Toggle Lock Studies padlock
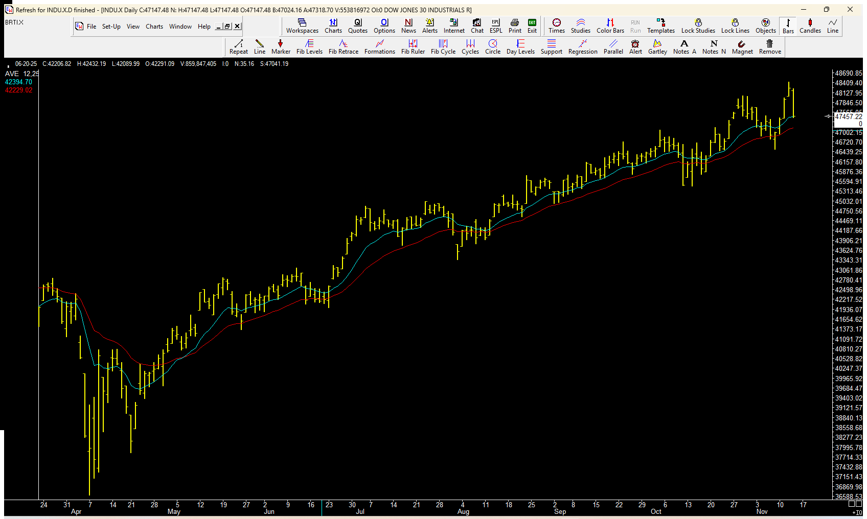 point(698,26)
